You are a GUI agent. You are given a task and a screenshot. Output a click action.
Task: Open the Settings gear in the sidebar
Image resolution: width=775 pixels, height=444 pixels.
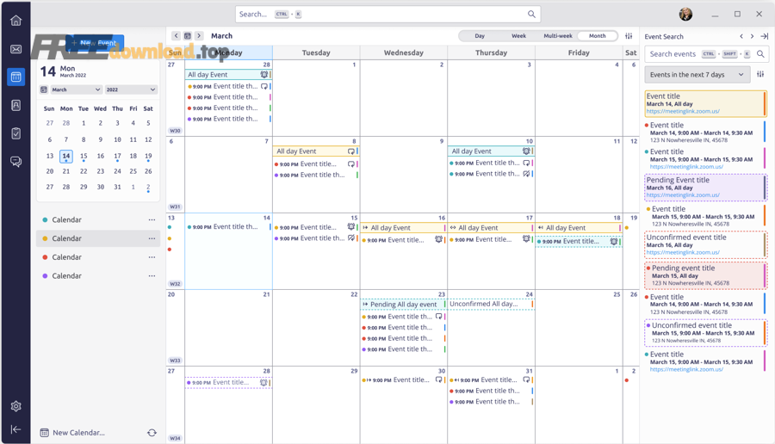[15, 406]
